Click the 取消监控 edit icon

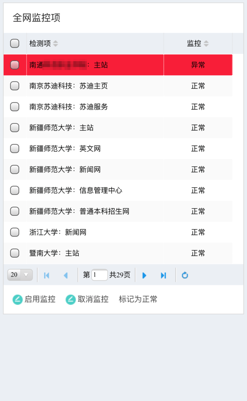pyautogui.click(x=71, y=299)
